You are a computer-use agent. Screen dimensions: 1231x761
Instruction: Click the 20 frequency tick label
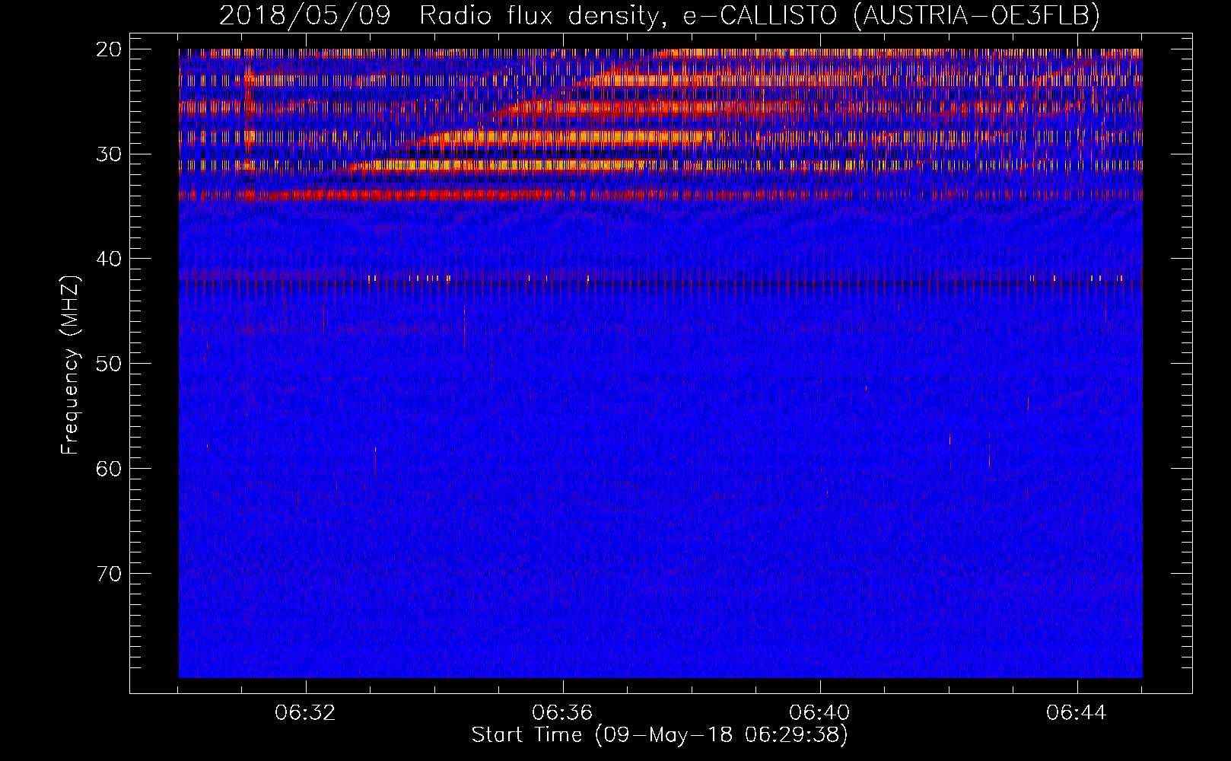[x=109, y=49]
